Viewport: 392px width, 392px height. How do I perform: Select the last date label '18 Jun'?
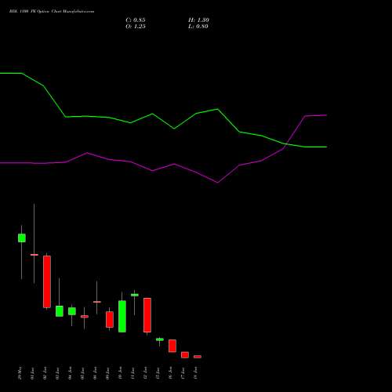click(196, 373)
